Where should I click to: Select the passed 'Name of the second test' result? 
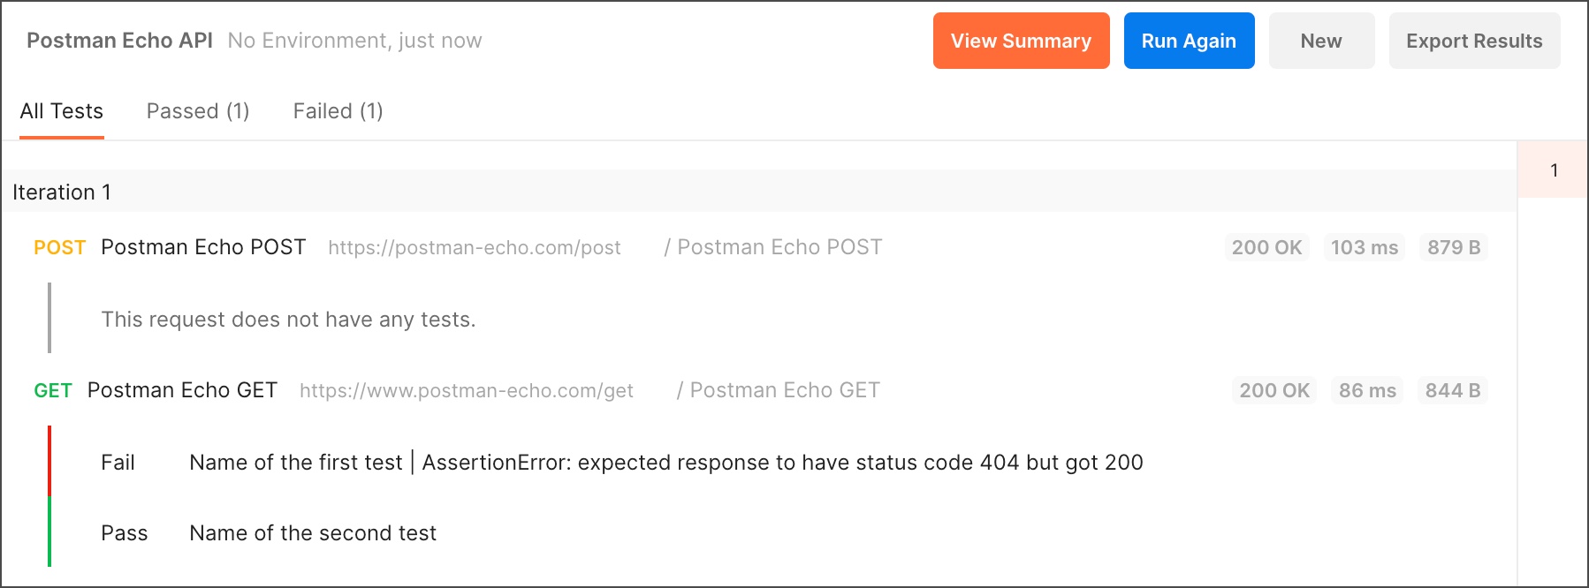pyautogui.click(x=313, y=533)
